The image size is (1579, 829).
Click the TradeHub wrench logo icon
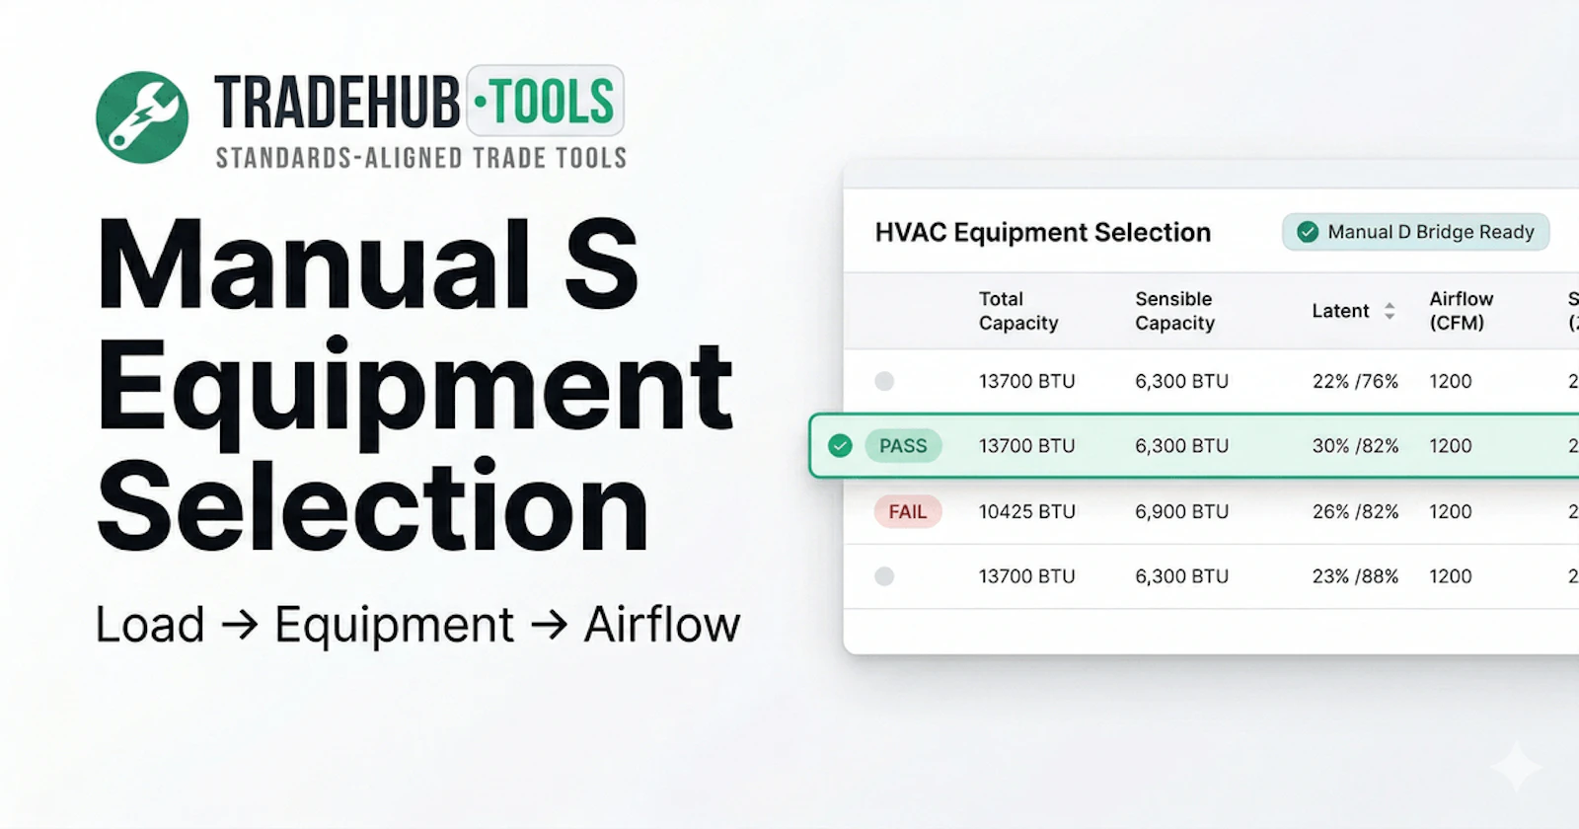coord(142,117)
